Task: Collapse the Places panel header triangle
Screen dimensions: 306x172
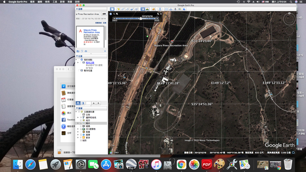Action: (77, 56)
